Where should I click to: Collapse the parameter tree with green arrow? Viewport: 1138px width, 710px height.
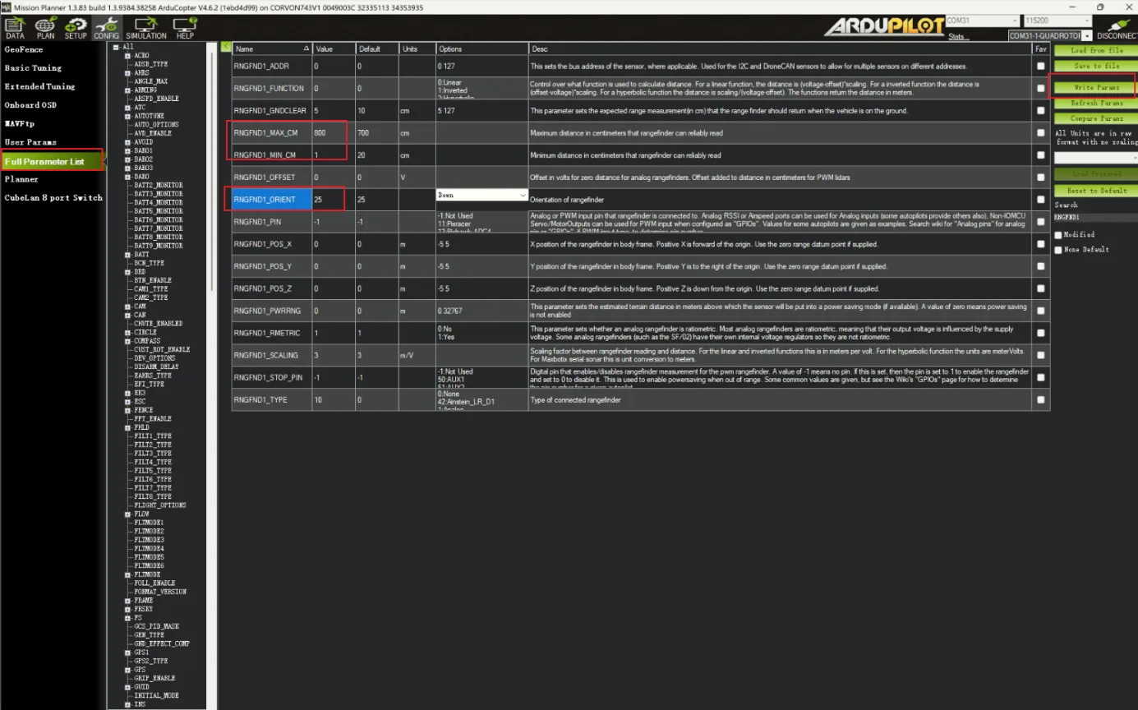[226, 48]
